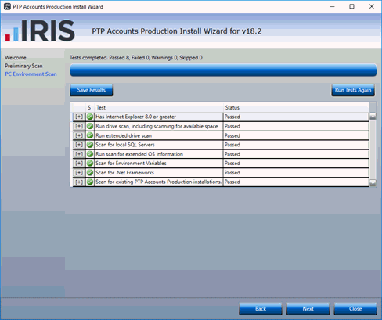Click green icon for existing PTP installations scan
Viewport: 382px width, 320px height.
pyautogui.click(x=90, y=182)
